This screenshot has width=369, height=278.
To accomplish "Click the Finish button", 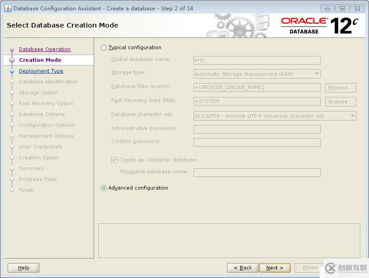I will [310, 268].
